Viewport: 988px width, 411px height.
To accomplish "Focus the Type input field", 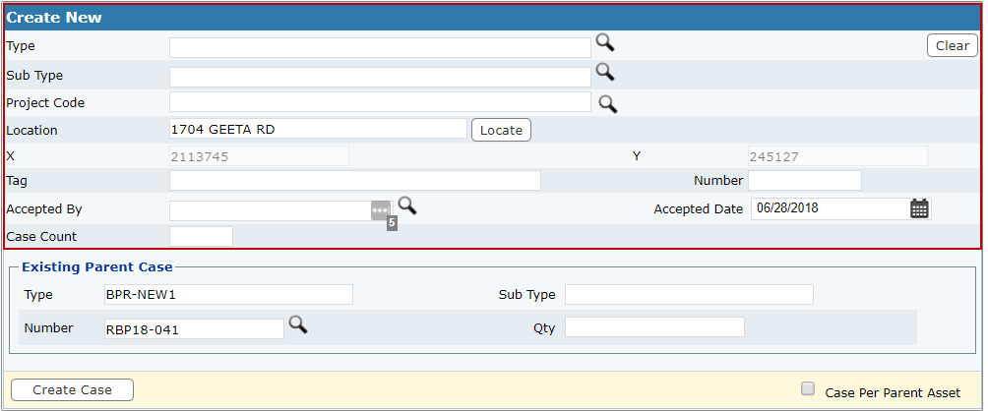I will pyautogui.click(x=380, y=47).
